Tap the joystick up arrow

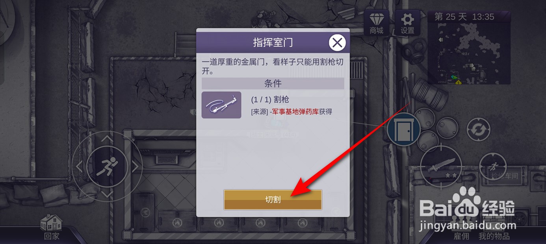coord(108,139)
